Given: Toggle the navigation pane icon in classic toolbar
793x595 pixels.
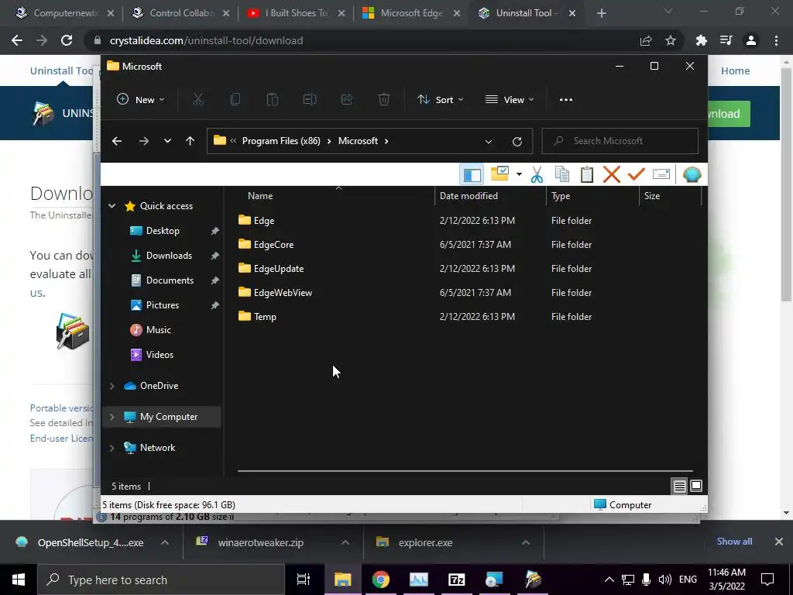Looking at the screenshot, I should coord(472,174).
